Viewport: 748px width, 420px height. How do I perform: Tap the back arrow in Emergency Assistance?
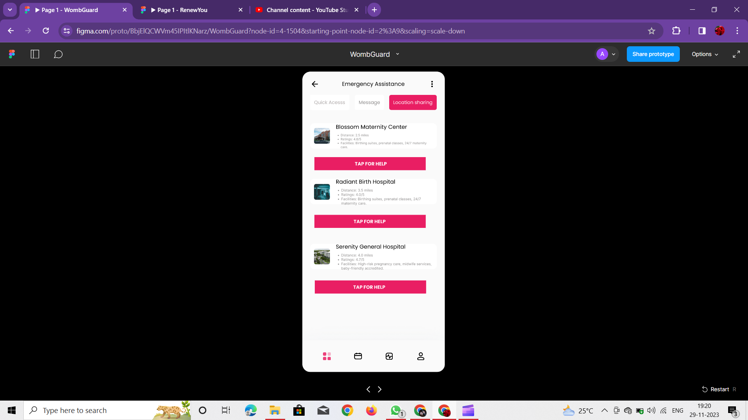(315, 84)
